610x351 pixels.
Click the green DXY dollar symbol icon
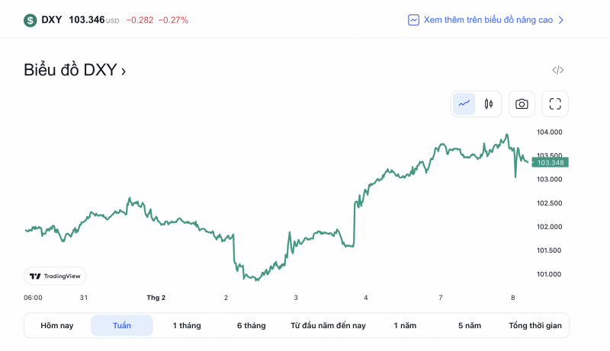[30, 21]
